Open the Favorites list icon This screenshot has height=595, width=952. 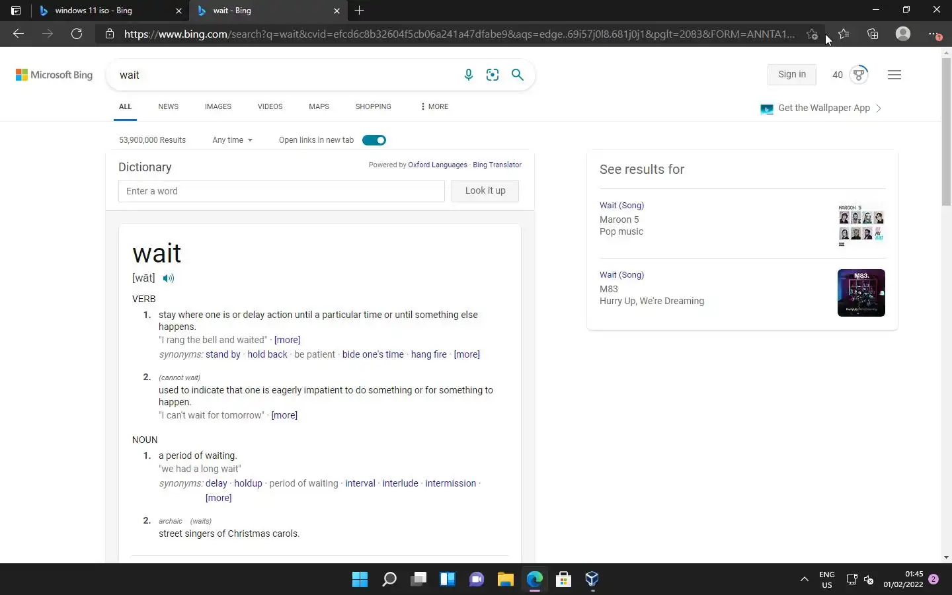[844, 34]
